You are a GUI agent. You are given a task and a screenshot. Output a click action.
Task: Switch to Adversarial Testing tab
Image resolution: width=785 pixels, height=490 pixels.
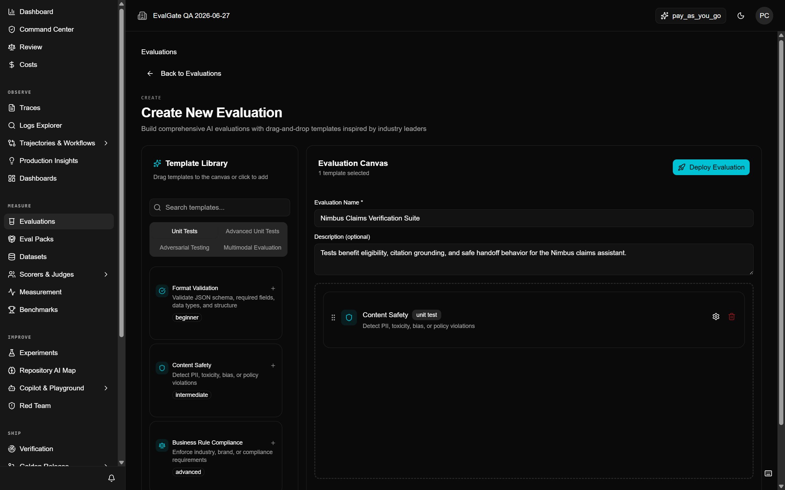[184, 248]
